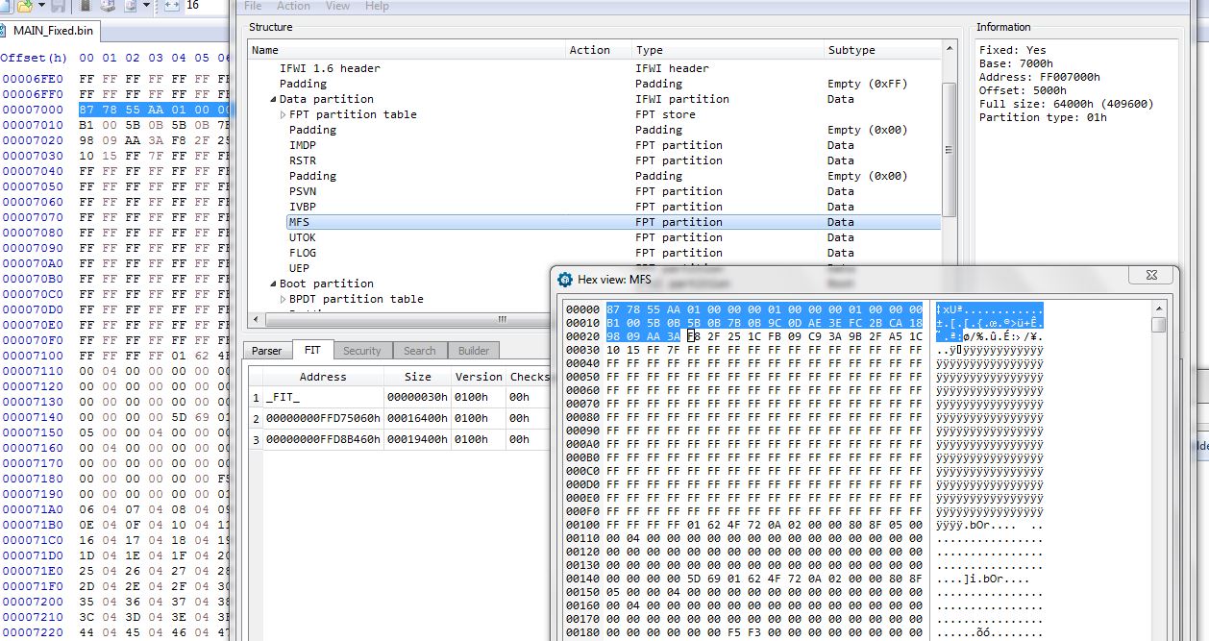Select the FLOG partition row
Viewport: 1209px width, 641px height.
(x=303, y=253)
